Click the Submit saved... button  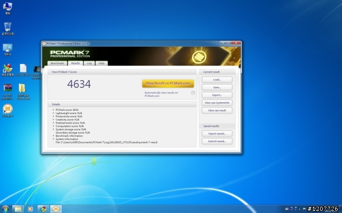pyautogui.click(x=217, y=141)
